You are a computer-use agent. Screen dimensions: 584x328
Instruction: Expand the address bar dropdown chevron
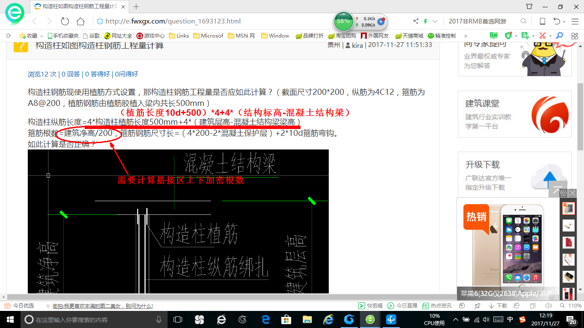pyautogui.click(x=435, y=21)
